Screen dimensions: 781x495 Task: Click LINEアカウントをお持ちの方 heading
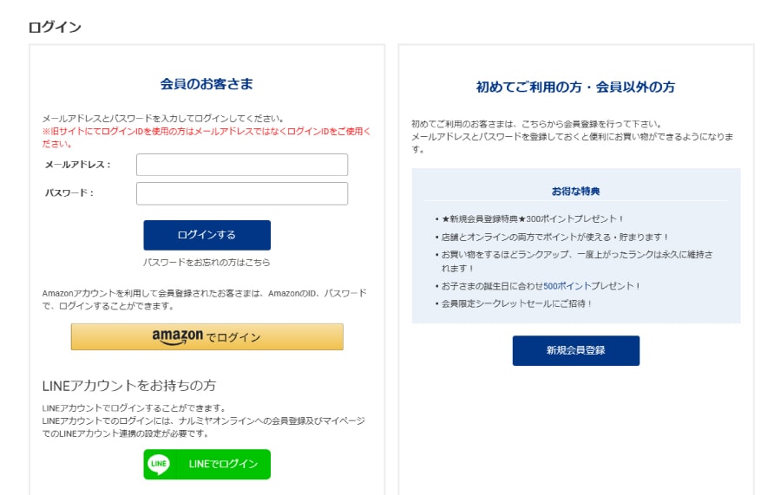129,386
